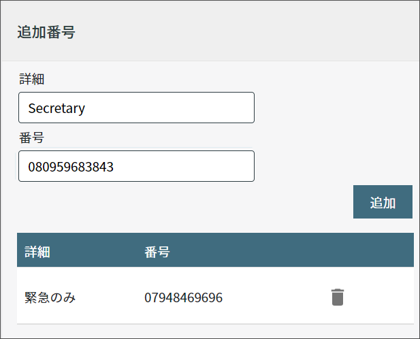Click the 追加番号 panel heading
The image size is (420, 339).
(x=46, y=32)
